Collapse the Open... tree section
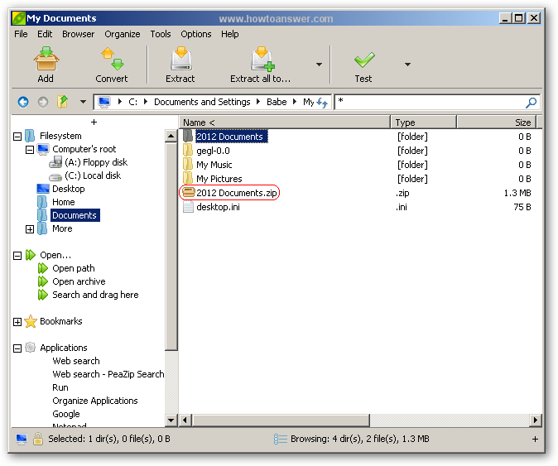Image resolution: width=558 pixels, height=466 pixels. pyautogui.click(x=17, y=256)
